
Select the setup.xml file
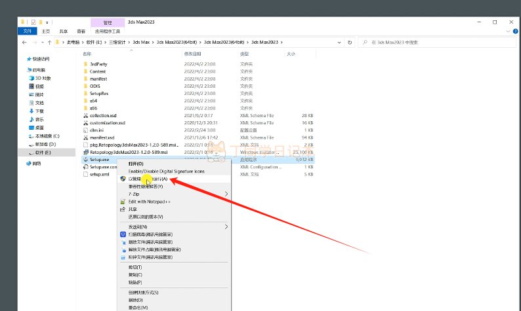pos(100,175)
